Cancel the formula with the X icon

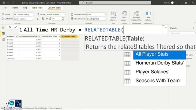pyautogui.click(x=10, y=27)
